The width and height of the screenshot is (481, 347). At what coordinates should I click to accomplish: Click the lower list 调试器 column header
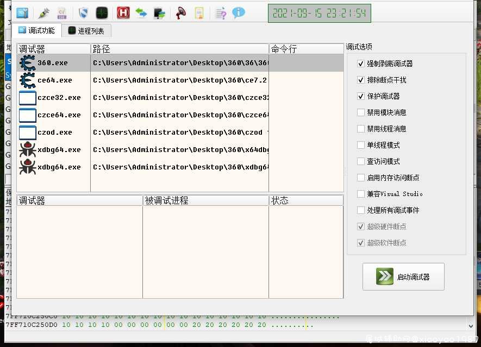tap(80, 200)
